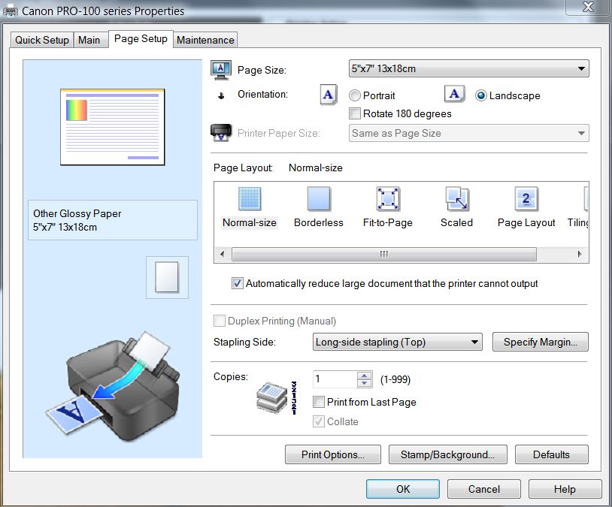This screenshot has height=507, width=612.
Task: Select the Portrait radio button
Action: tap(354, 95)
